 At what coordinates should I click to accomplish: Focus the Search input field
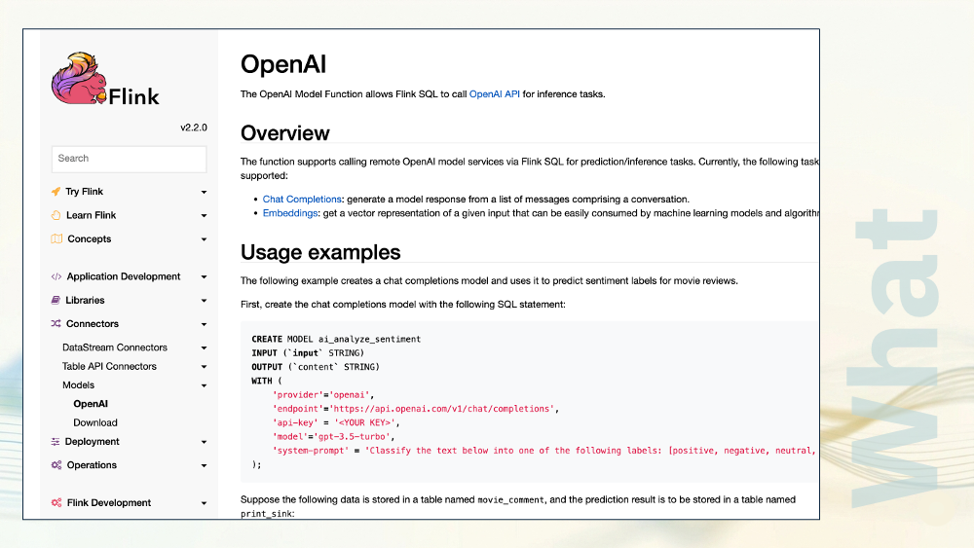tap(130, 159)
